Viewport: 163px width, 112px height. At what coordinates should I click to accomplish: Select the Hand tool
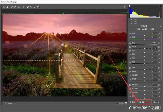click(x=7, y=7)
